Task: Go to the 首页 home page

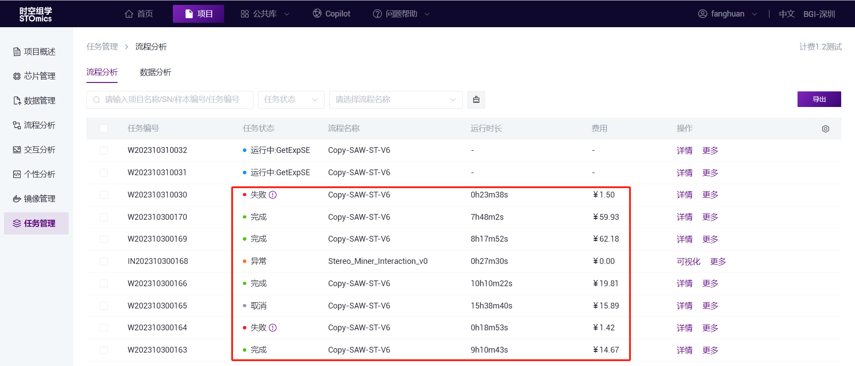Action: (139, 14)
